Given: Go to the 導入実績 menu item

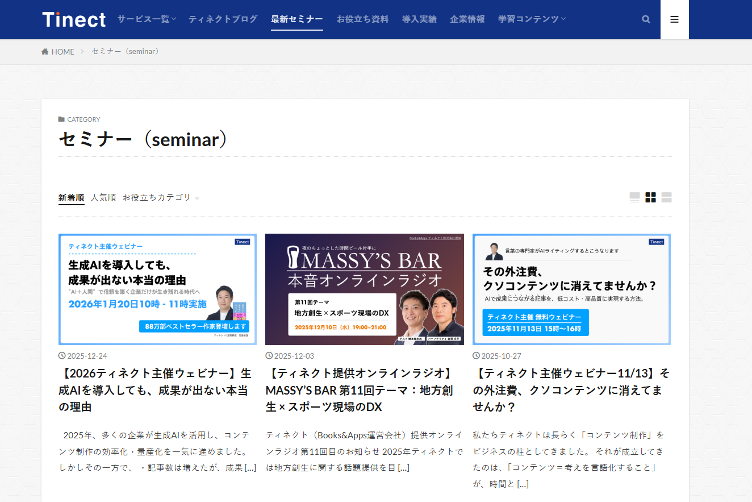Looking at the screenshot, I should coord(419,18).
